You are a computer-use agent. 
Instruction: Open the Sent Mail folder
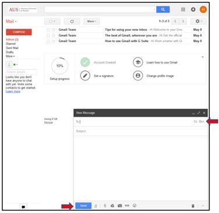(12, 48)
